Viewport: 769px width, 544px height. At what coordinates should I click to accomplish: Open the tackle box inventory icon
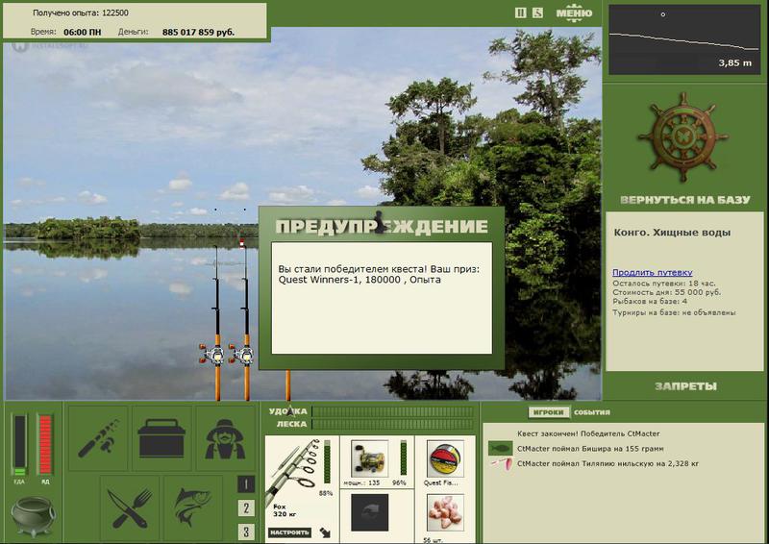click(x=161, y=438)
